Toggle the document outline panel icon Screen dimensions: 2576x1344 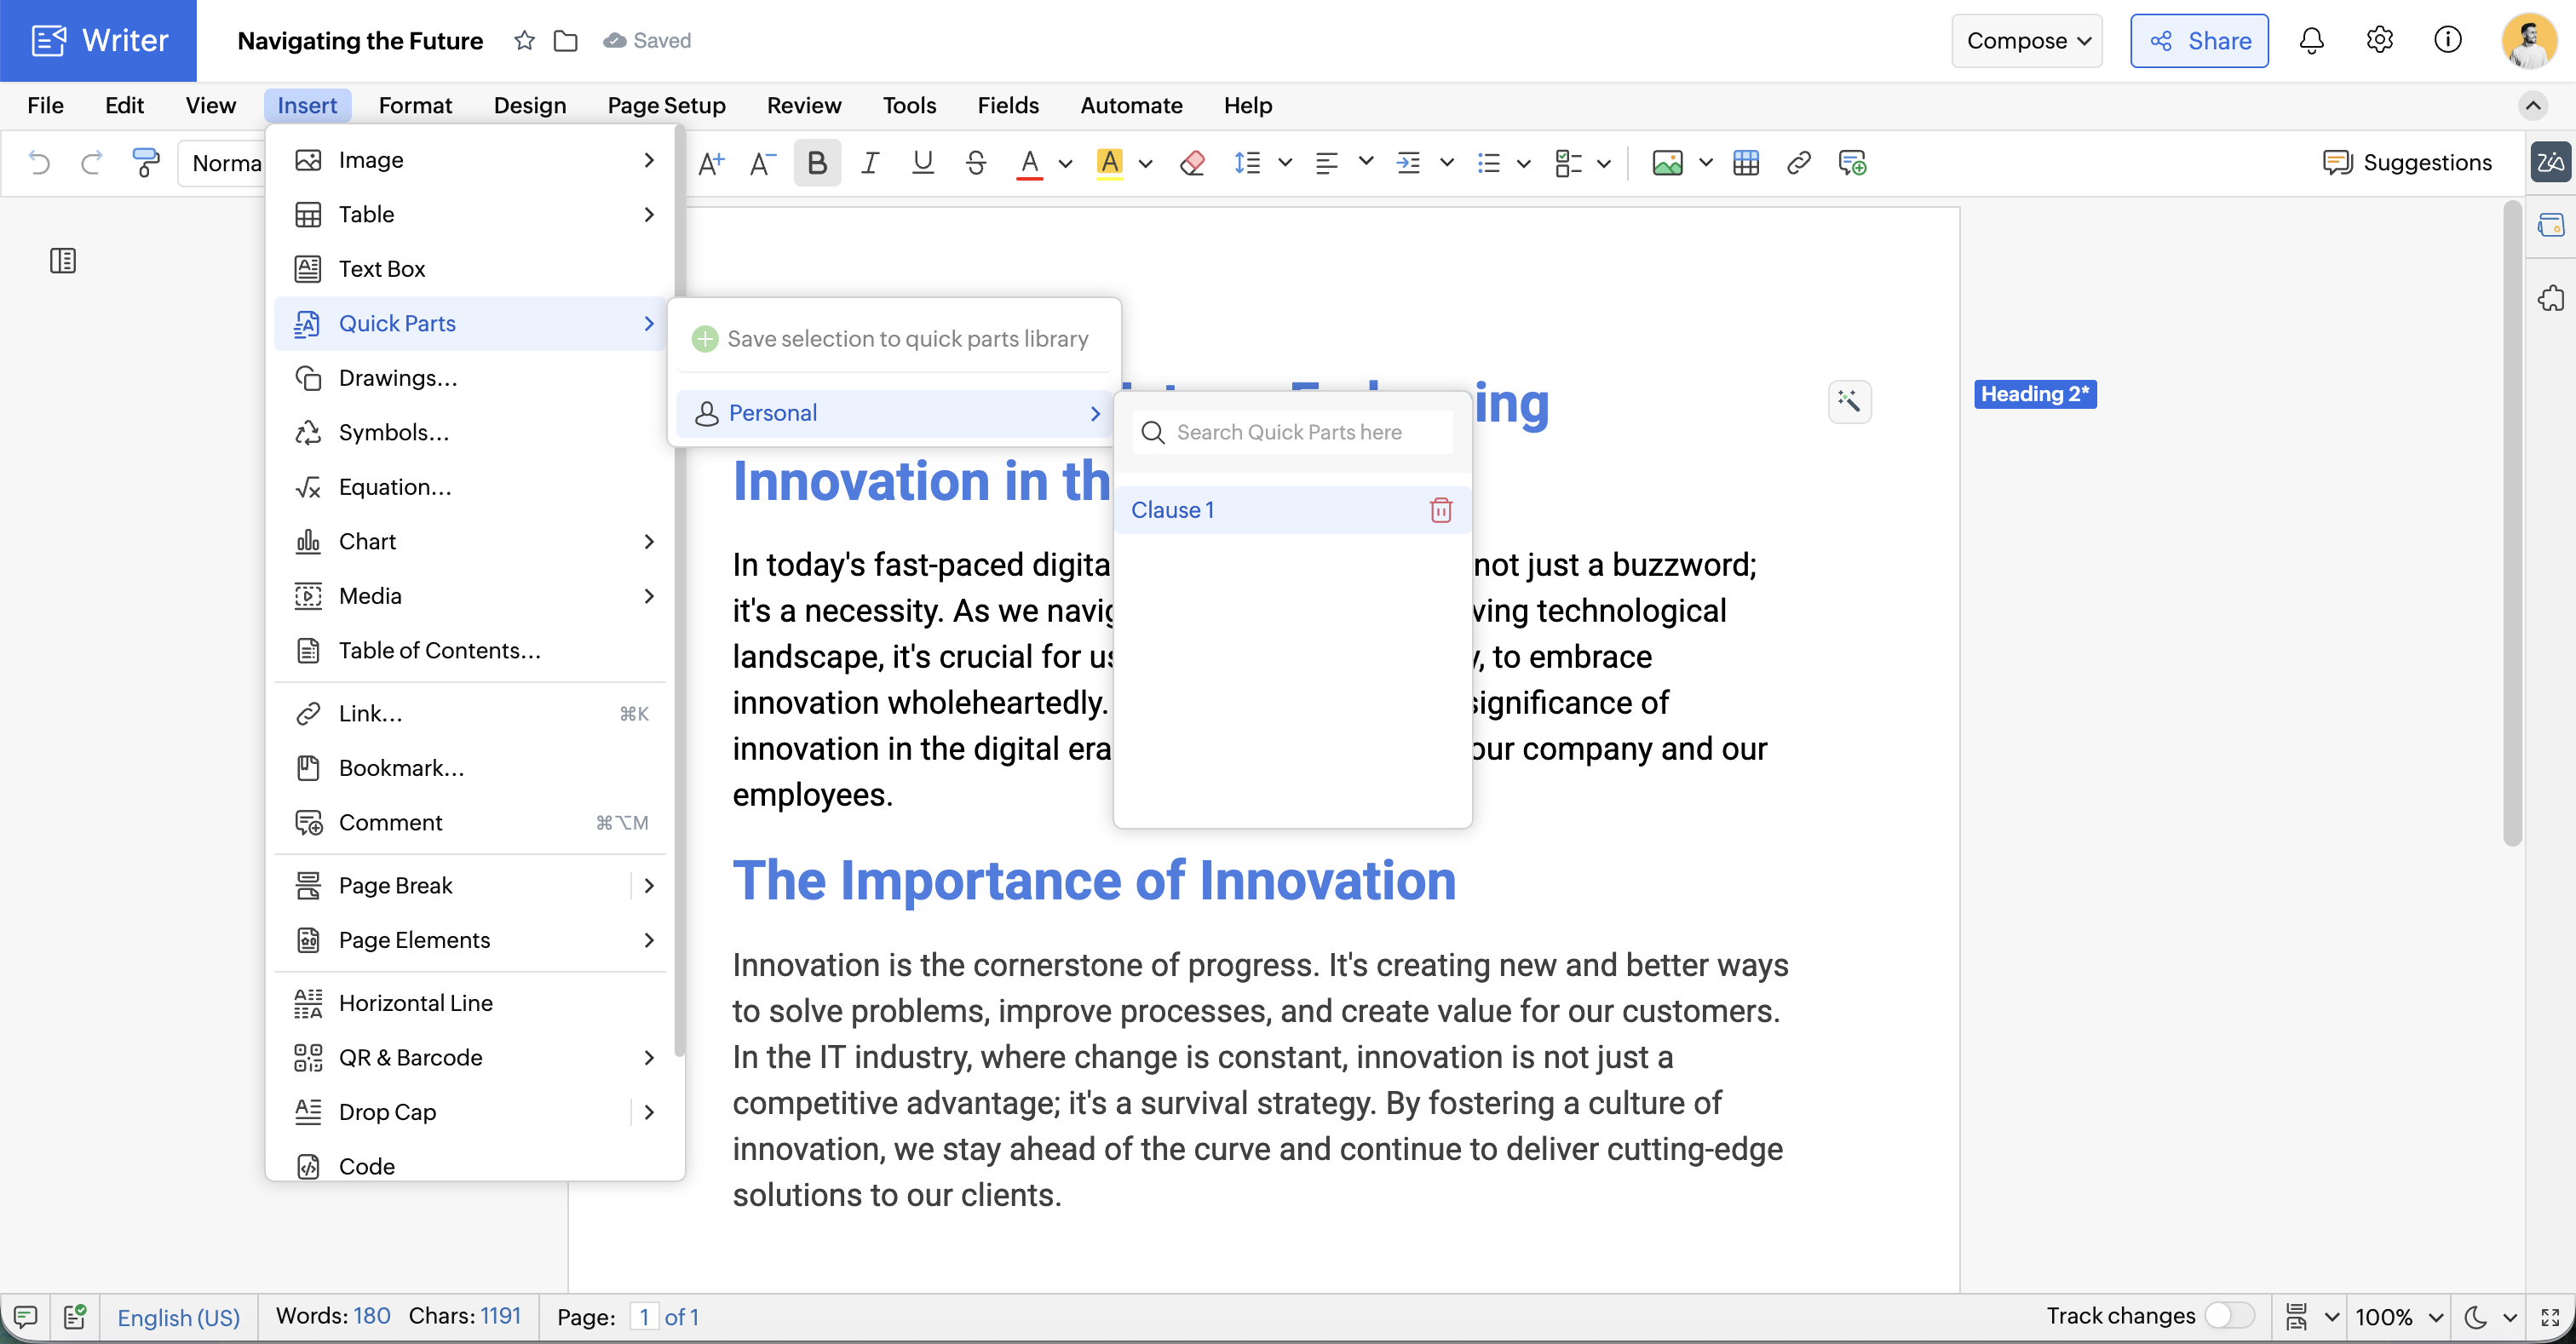[x=63, y=261]
